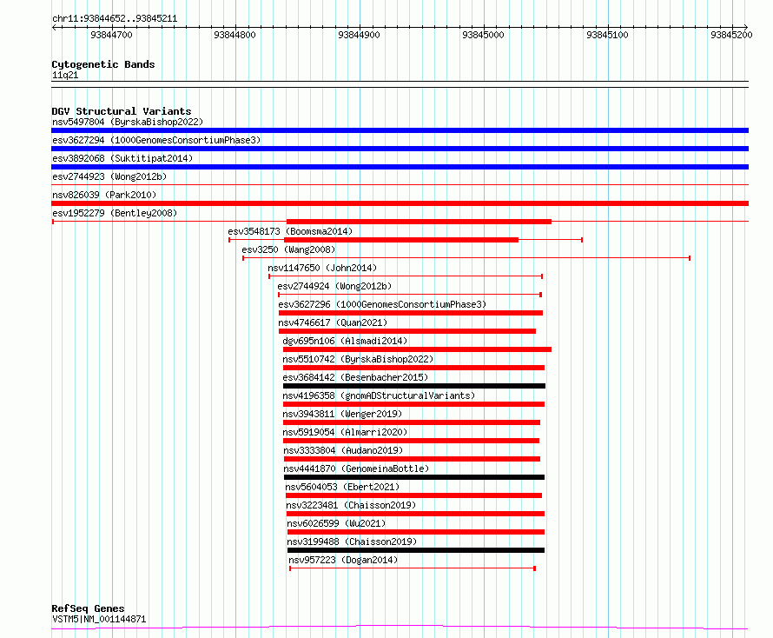Image resolution: width=773 pixels, height=638 pixels.
Task: Click the DGV Structural Variants track heading
Action: coord(122,111)
